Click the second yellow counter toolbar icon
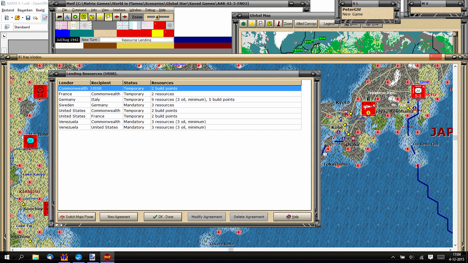The image size is (468, 263). pyautogui.click(x=92, y=17)
